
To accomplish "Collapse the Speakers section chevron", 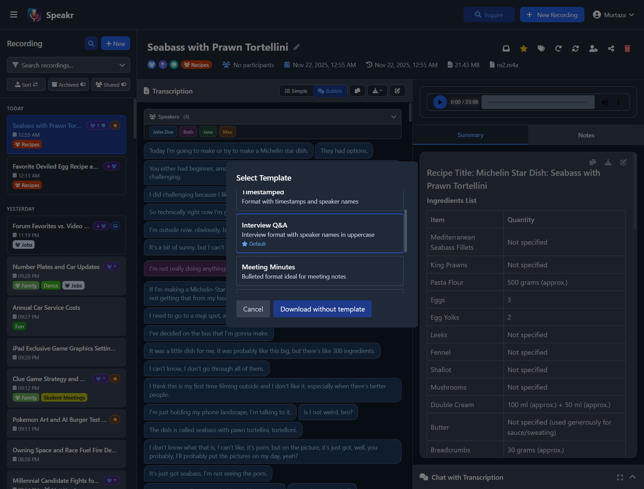I will click(x=394, y=117).
